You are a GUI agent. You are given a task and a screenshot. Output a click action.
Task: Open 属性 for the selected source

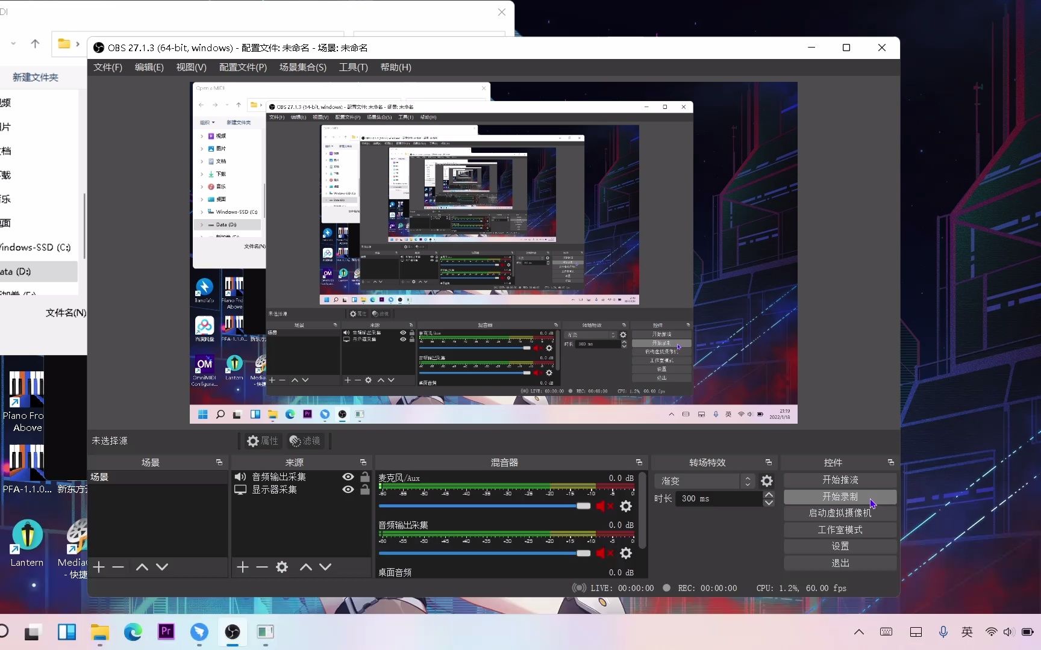click(x=263, y=441)
